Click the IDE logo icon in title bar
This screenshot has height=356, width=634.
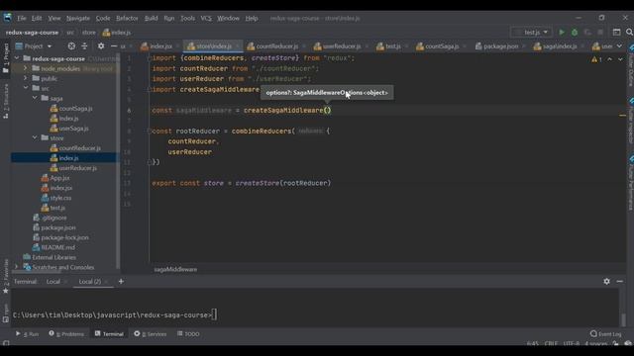pos(7,18)
